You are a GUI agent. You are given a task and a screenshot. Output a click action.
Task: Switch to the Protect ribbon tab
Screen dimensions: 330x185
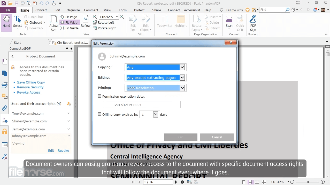(139, 10)
